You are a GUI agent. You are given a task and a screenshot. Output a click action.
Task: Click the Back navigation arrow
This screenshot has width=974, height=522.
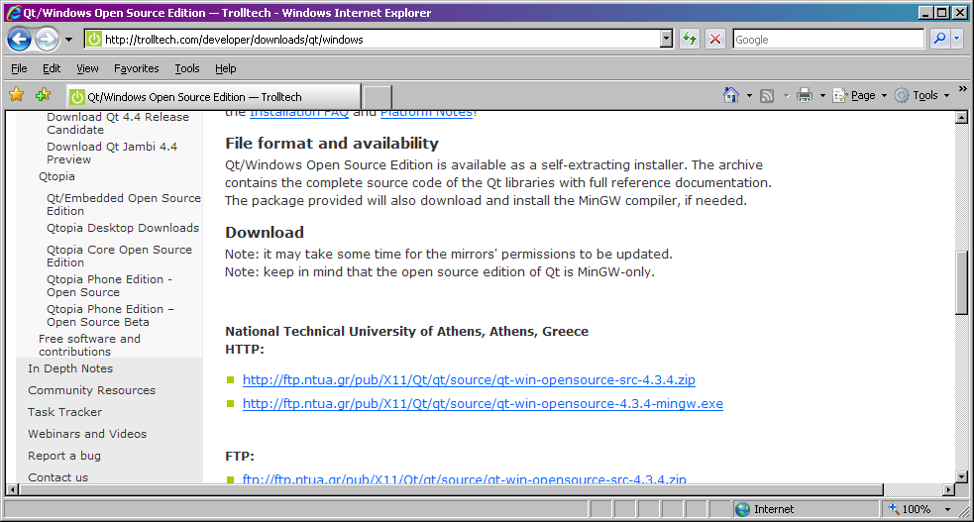click(19, 39)
